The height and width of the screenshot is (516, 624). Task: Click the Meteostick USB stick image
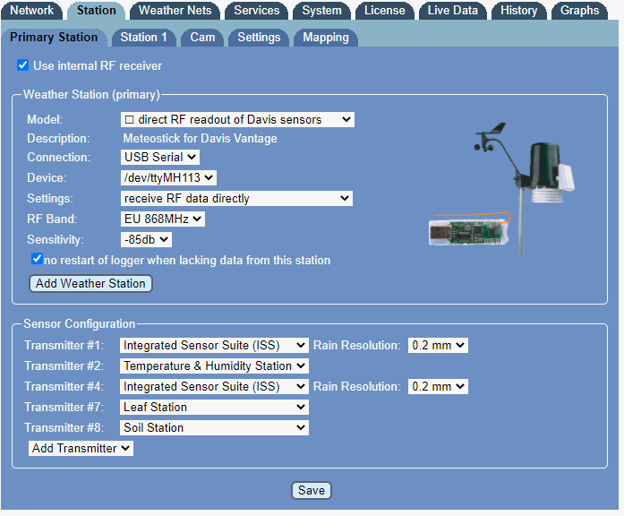point(470,229)
